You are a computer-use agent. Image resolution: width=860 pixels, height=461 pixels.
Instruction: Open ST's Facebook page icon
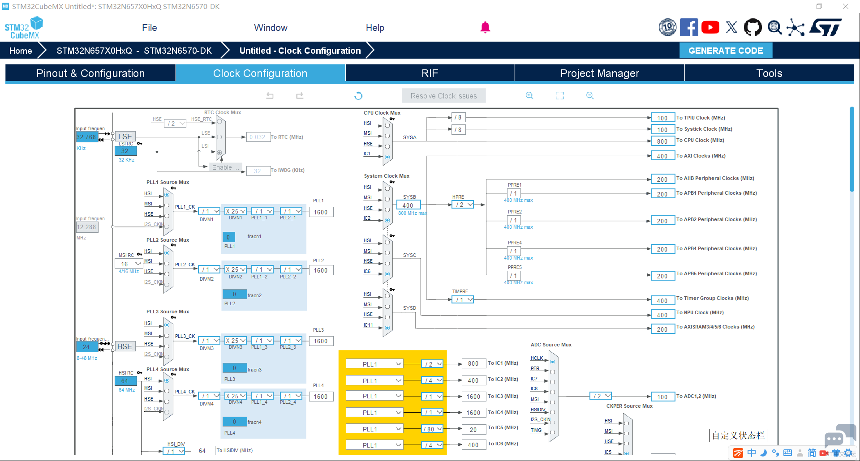click(x=689, y=27)
